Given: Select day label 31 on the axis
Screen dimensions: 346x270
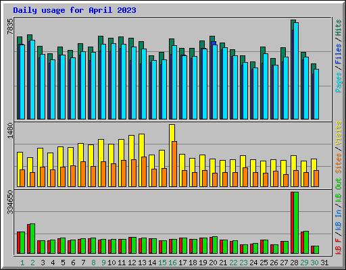Looking at the screenshot, I should tap(324, 263).
